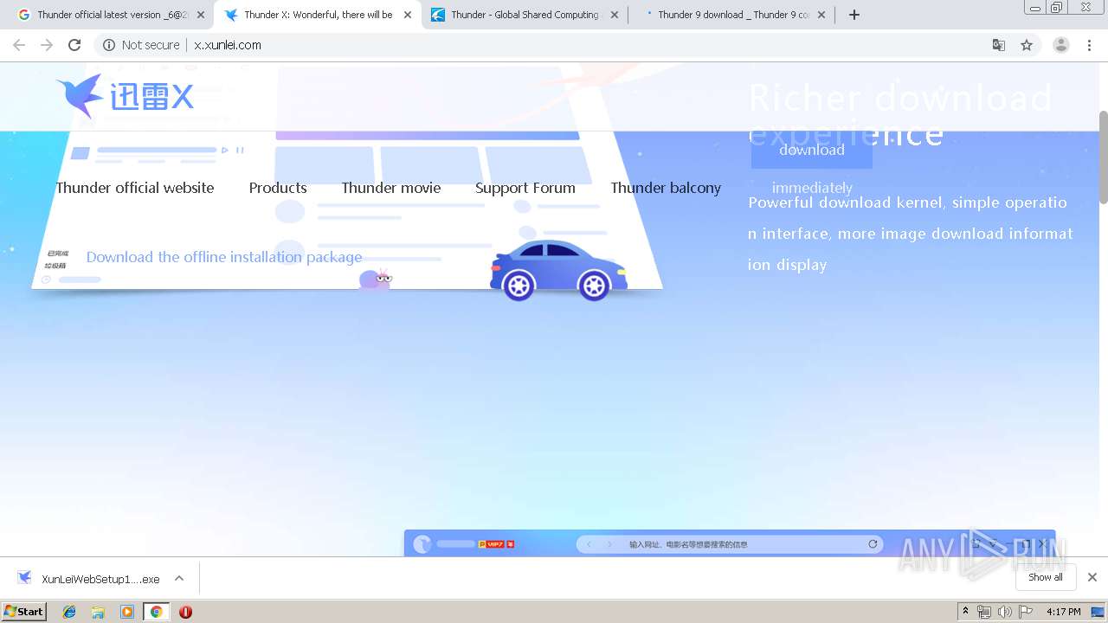
Task: Open the XunLeiWebSetup exe download item
Action: (x=91, y=579)
